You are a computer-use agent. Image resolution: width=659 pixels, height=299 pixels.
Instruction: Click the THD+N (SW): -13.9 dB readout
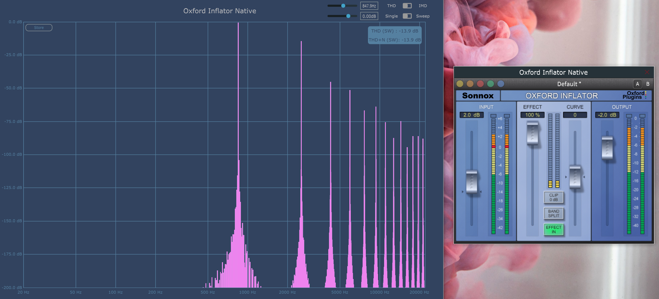[394, 40]
